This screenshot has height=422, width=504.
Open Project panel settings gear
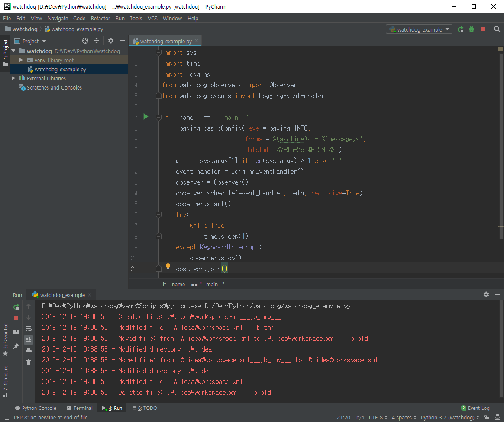point(110,41)
